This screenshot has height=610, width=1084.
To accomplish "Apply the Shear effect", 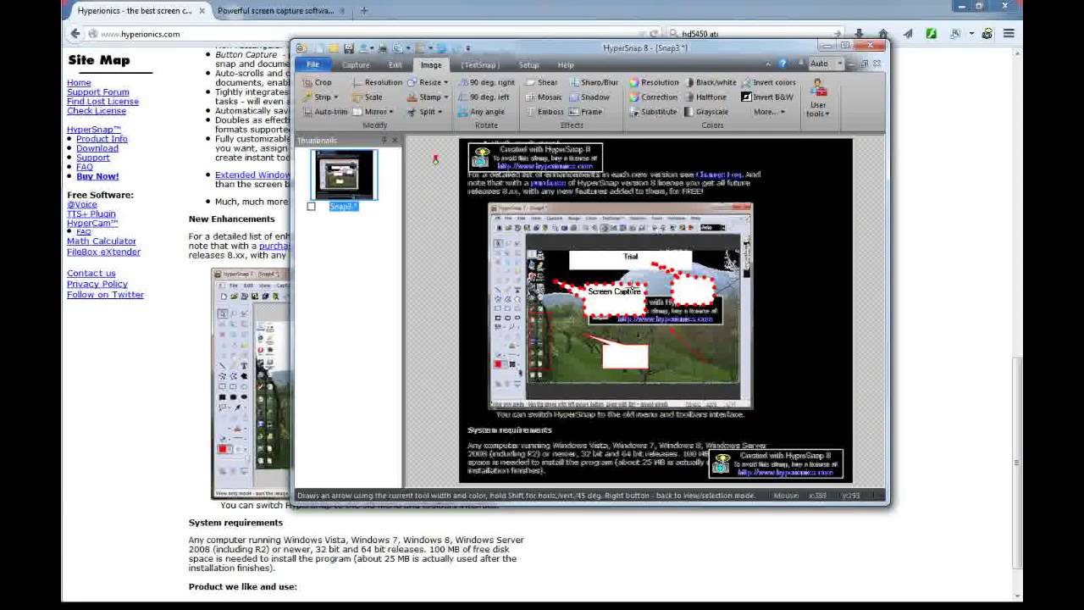I will pos(541,83).
